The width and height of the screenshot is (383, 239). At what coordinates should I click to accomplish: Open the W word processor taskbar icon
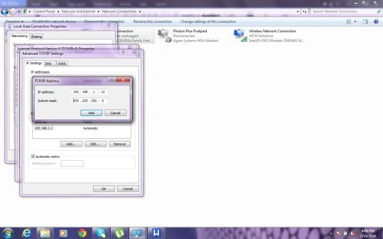click(156, 233)
